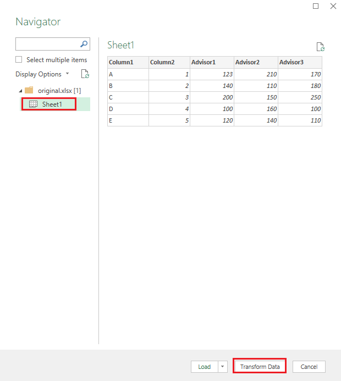Click inside the navigator search box
The height and width of the screenshot is (381, 341).
(47, 44)
